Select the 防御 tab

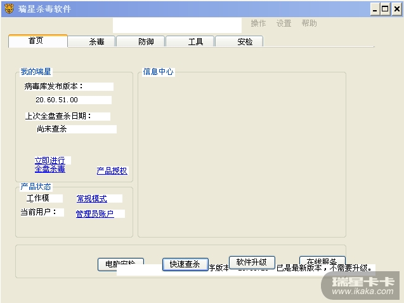[146, 41]
